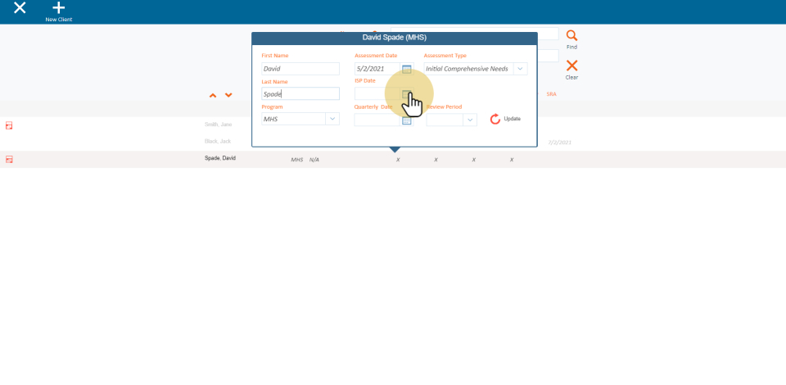
Task: Expand the Review Period dropdown
Action: pyautogui.click(x=469, y=120)
